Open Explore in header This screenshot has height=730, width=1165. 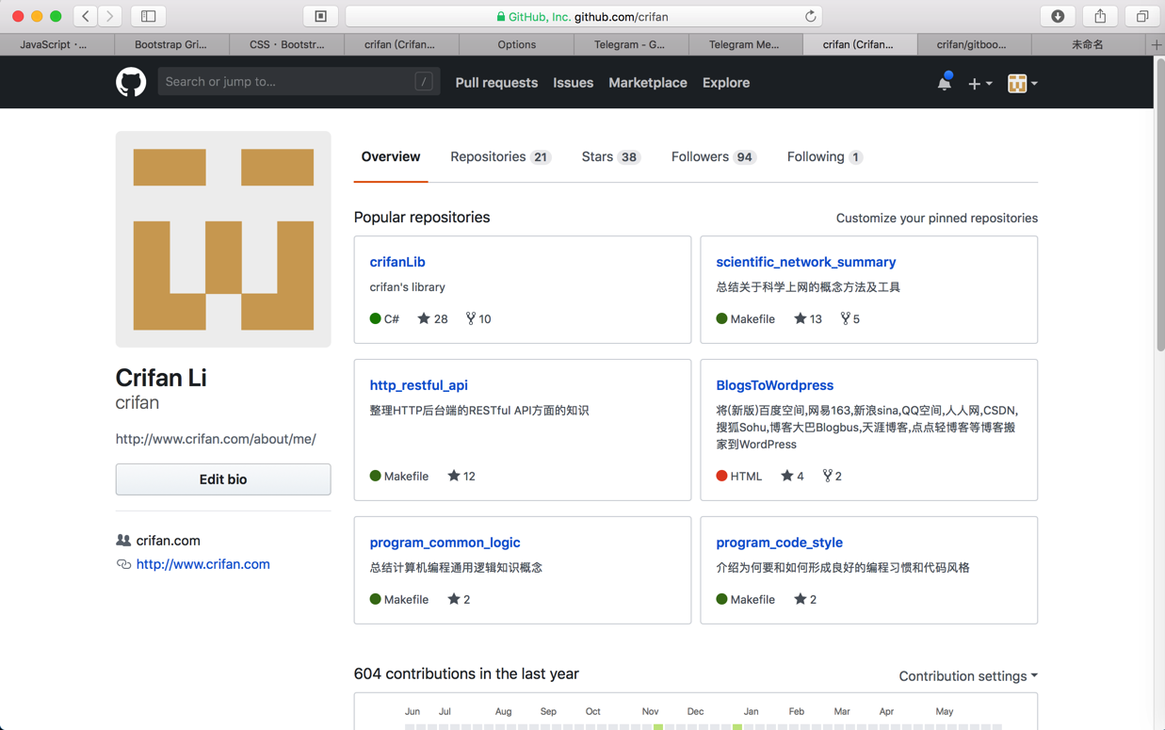726,83
